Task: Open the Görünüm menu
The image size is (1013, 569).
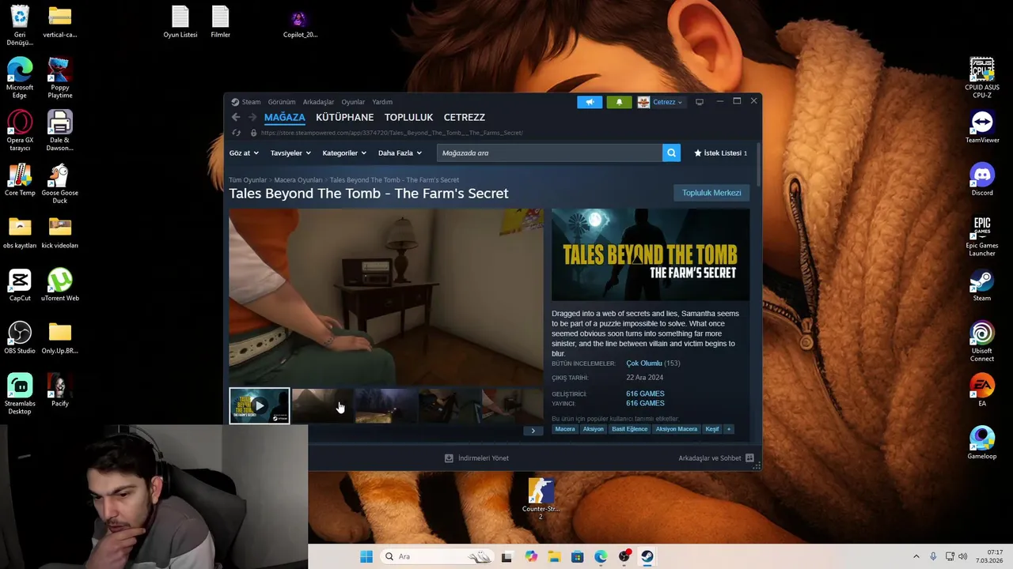Action: point(282,102)
